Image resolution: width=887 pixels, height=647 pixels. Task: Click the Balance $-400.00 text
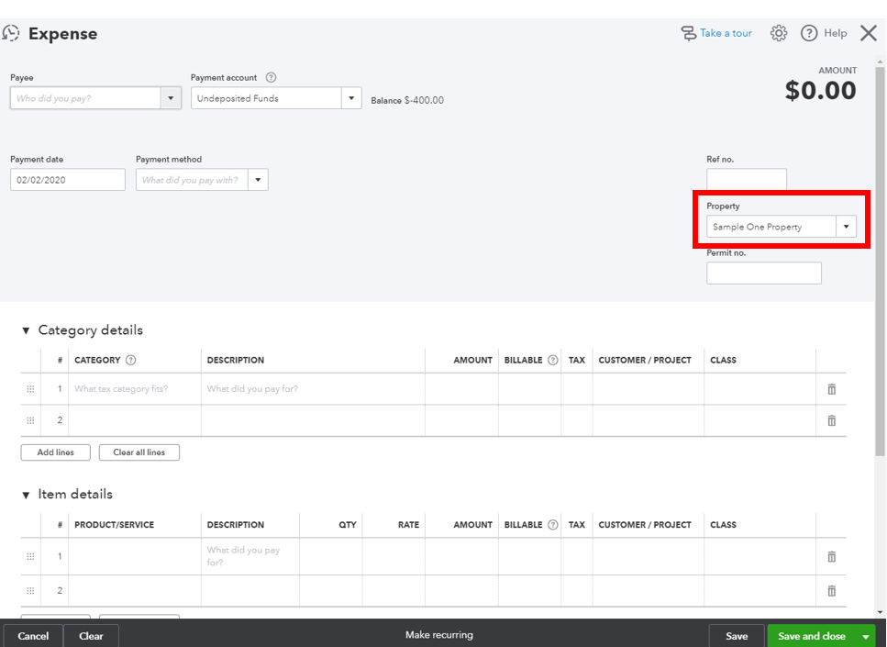point(407,100)
